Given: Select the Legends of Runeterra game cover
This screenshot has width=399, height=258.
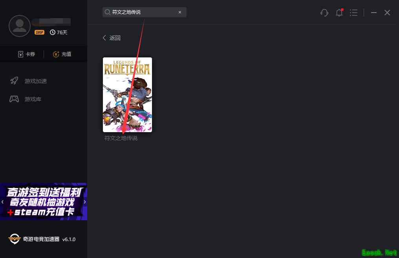Looking at the screenshot, I should coord(127,94).
